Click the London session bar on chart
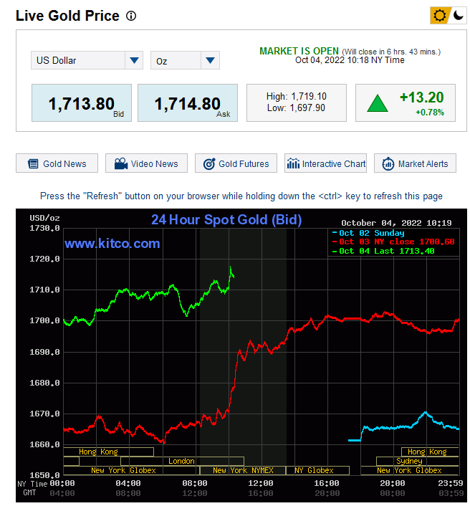The image size is (470, 506). [182, 461]
